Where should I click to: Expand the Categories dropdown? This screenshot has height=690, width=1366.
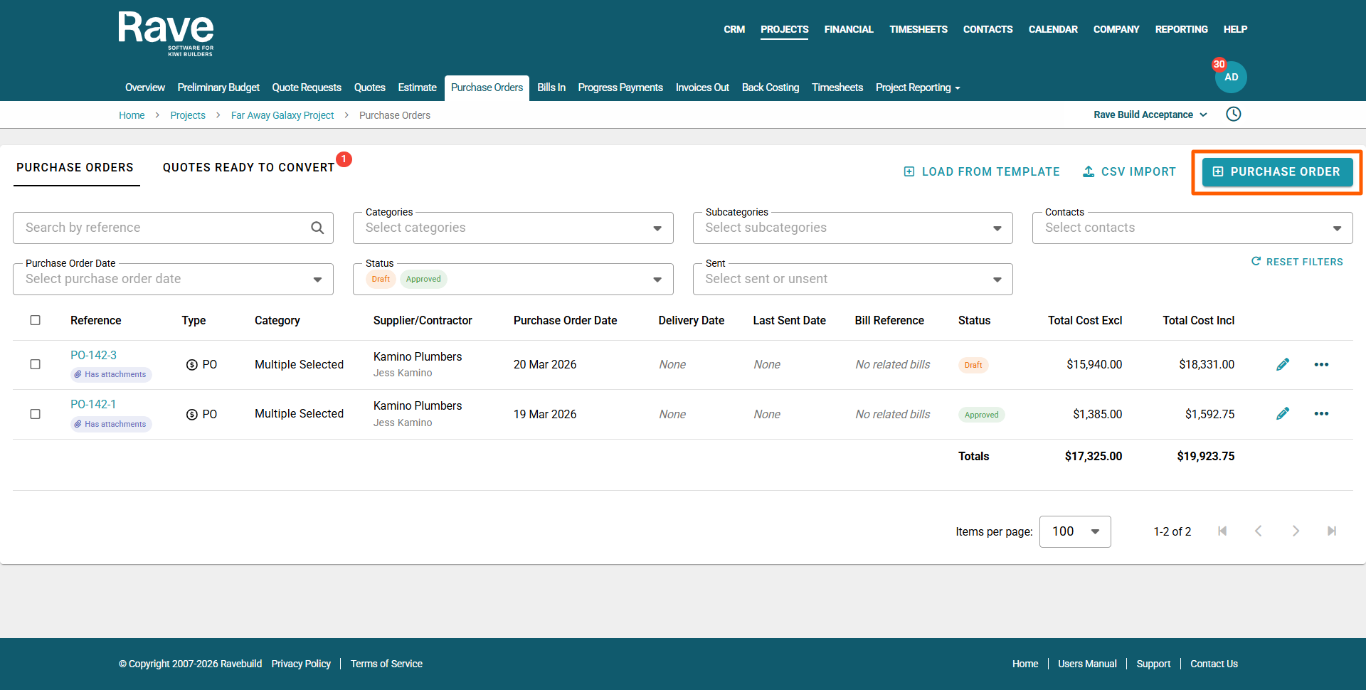click(x=512, y=228)
